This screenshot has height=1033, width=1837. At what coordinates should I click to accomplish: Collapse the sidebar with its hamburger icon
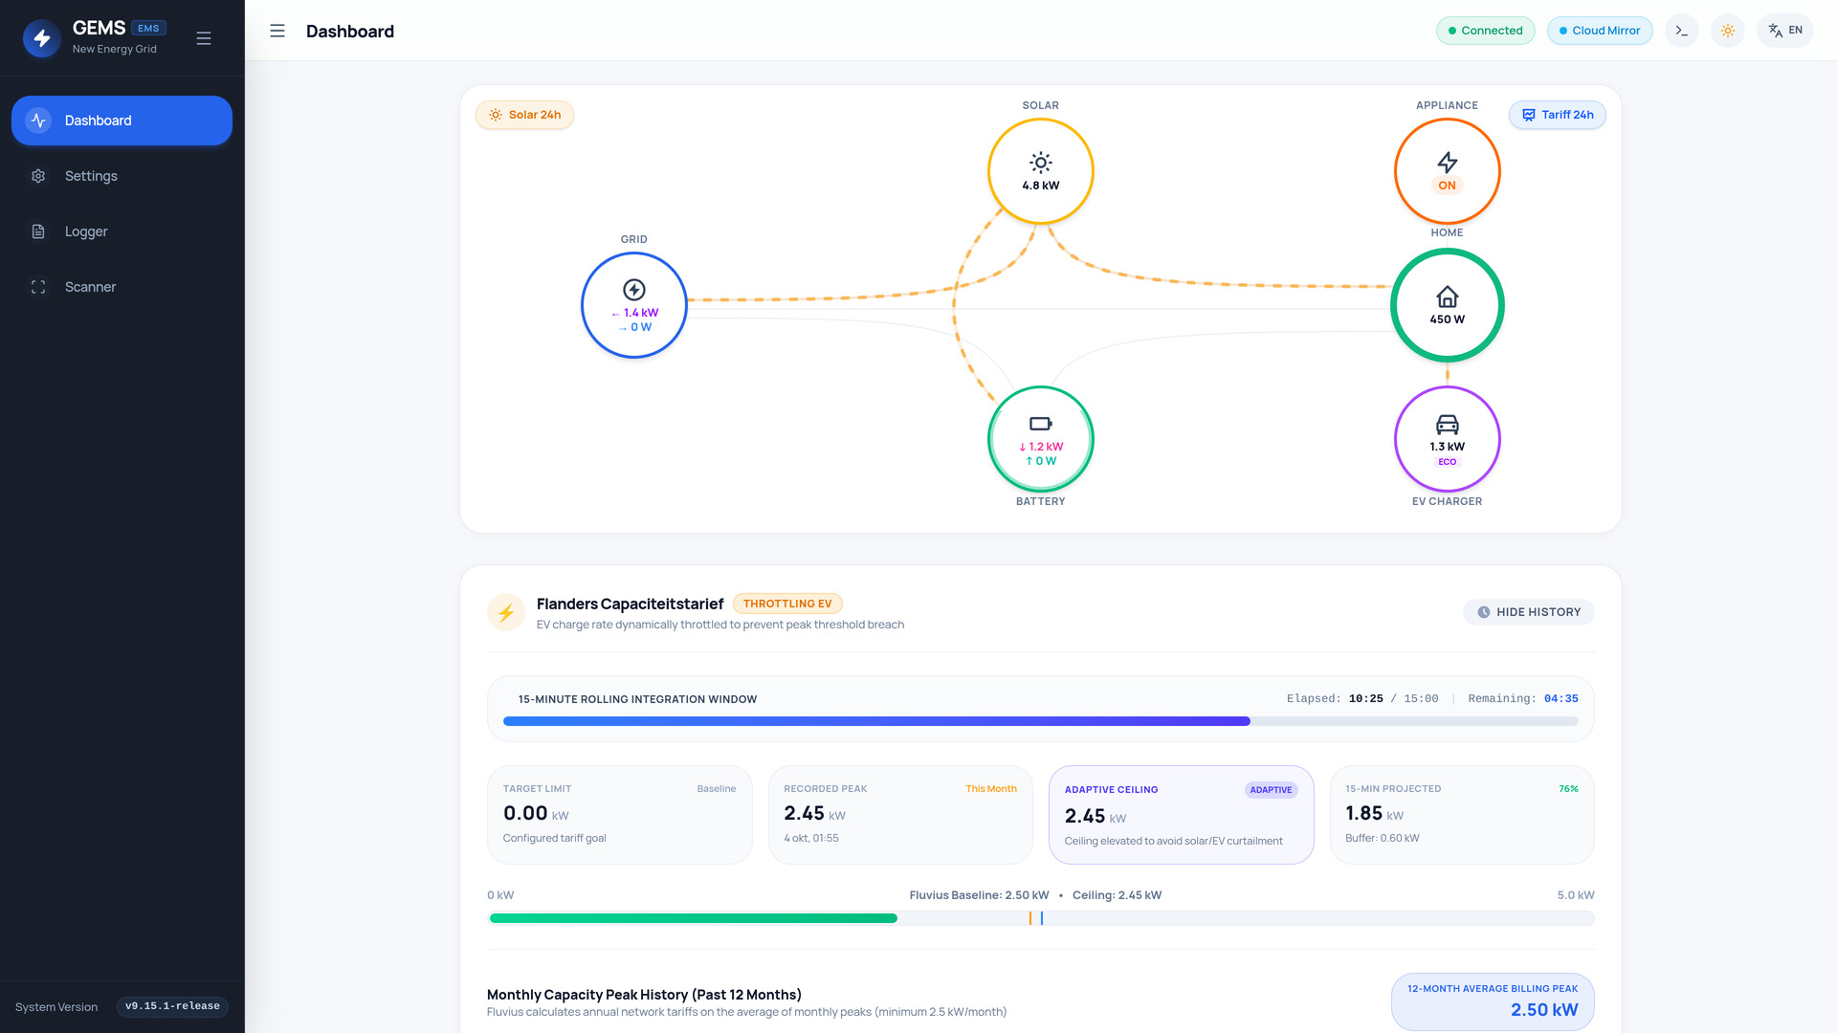[204, 38]
